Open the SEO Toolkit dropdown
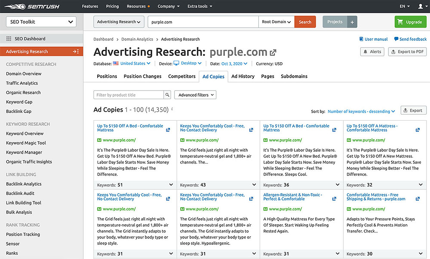This screenshot has width=430, height=259. (x=41, y=22)
